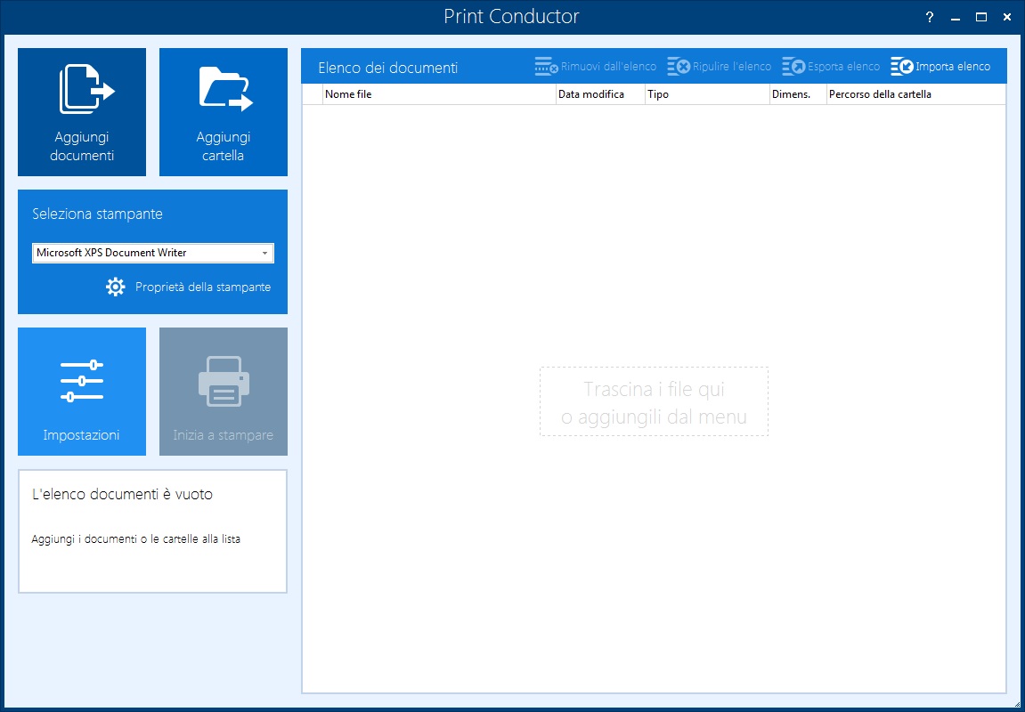This screenshot has height=712, width=1025.
Task: Click Rimuovi dall'elenco text label
Action: pyautogui.click(x=608, y=67)
